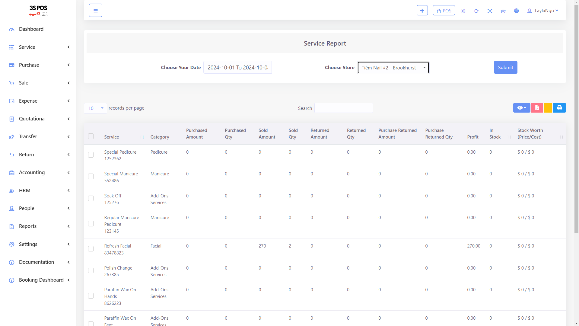
Task: Open column visibility eye dropdown
Action: 521,108
